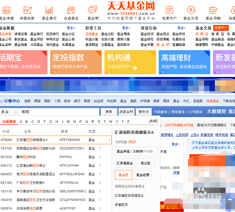The height and width of the screenshot is (212, 235).
Task: Open the 高端理财 ad banner
Action: click(184, 62)
